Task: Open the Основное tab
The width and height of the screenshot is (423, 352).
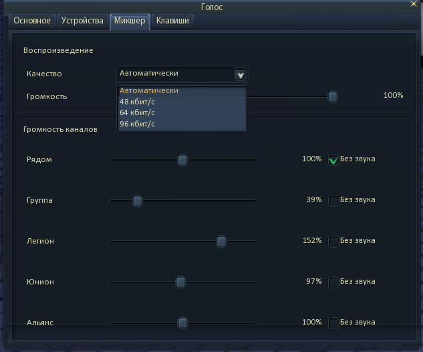Action: point(32,21)
